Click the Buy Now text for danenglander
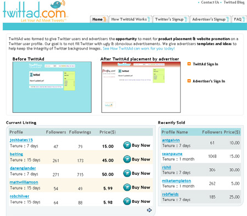The image size is (247, 216). click(x=141, y=173)
